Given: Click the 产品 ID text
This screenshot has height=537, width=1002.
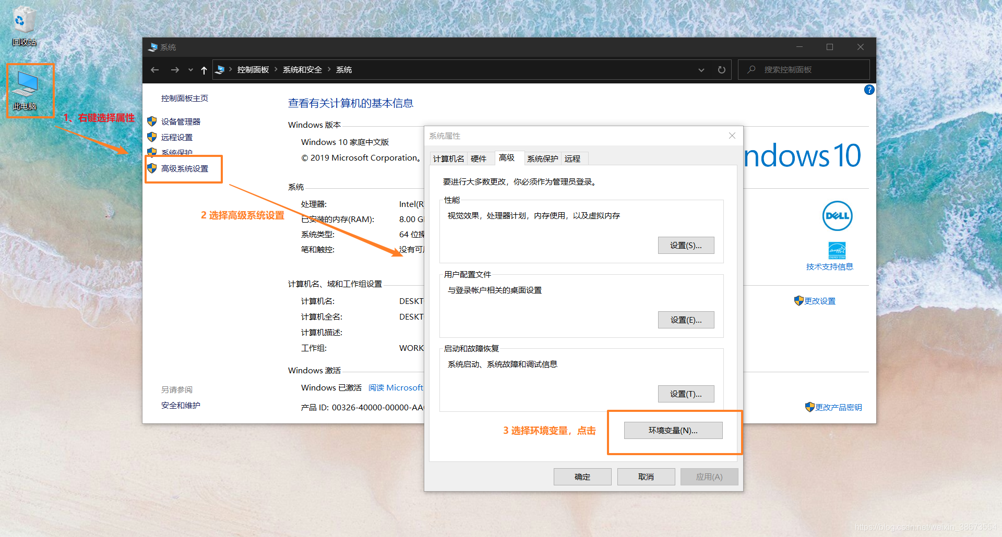Looking at the screenshot, I should point(363,408).
